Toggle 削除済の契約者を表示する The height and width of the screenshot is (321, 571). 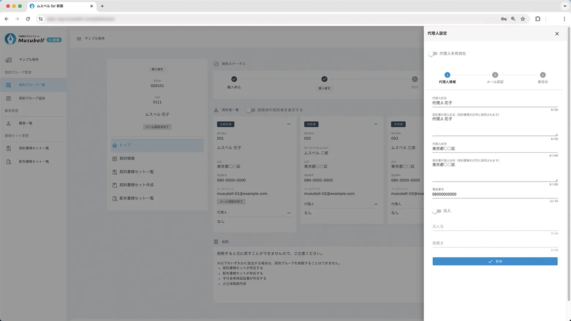click(x=252, y=109)
